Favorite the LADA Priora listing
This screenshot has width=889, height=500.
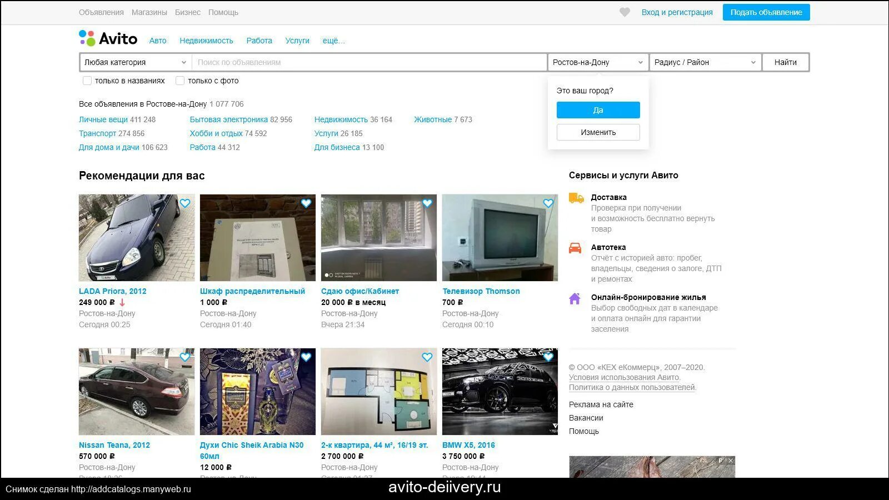click(x=185, y=203)
